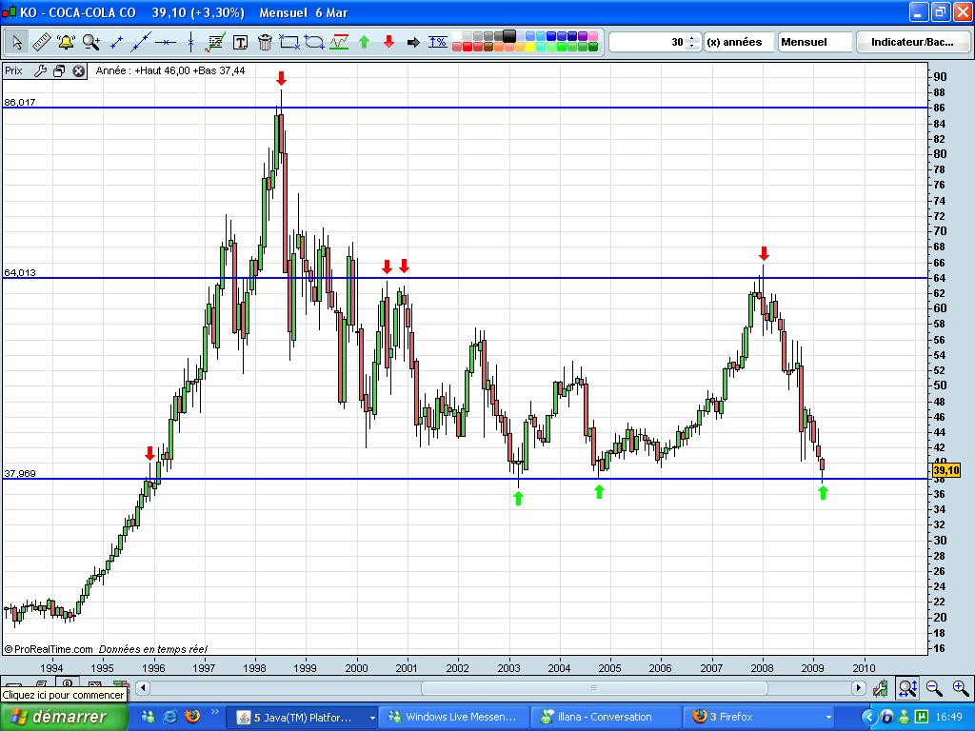Click the chart icon left of zoom controls
975x731 pixels.
click(x=881, y=687)
